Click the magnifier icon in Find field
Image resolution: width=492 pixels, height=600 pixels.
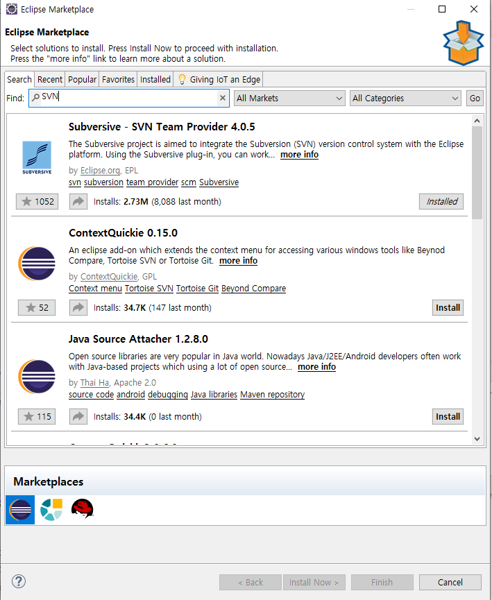pyautogui.click(x=35, y=98)
